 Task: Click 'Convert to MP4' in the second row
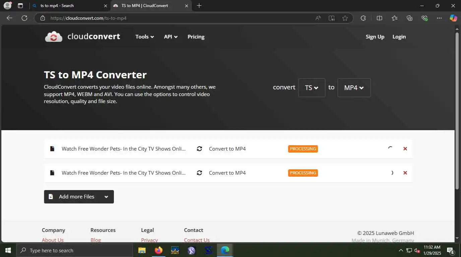coord(227,173)
